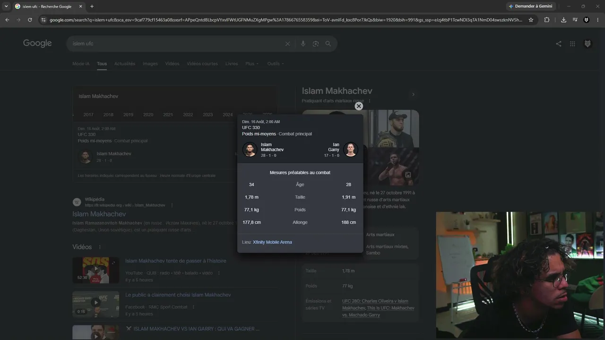Bookmark this page with the star icon

[531, 20]
